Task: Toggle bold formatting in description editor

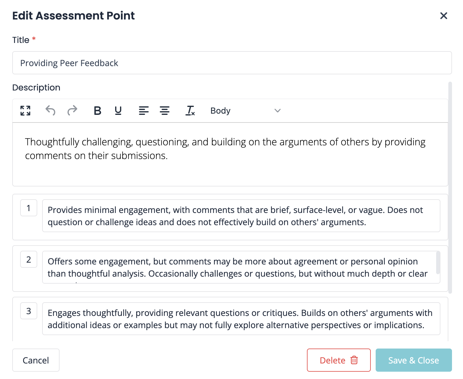Action: pyautogui.click(x=97, y=111)
